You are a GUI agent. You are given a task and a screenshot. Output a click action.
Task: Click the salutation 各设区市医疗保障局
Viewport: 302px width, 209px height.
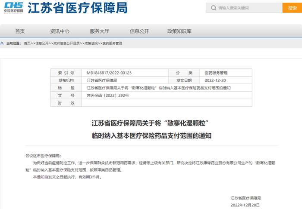[x=43, y=156]
